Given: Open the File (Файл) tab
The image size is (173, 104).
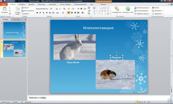Looking at the screenshot, I should click(4, 4).
